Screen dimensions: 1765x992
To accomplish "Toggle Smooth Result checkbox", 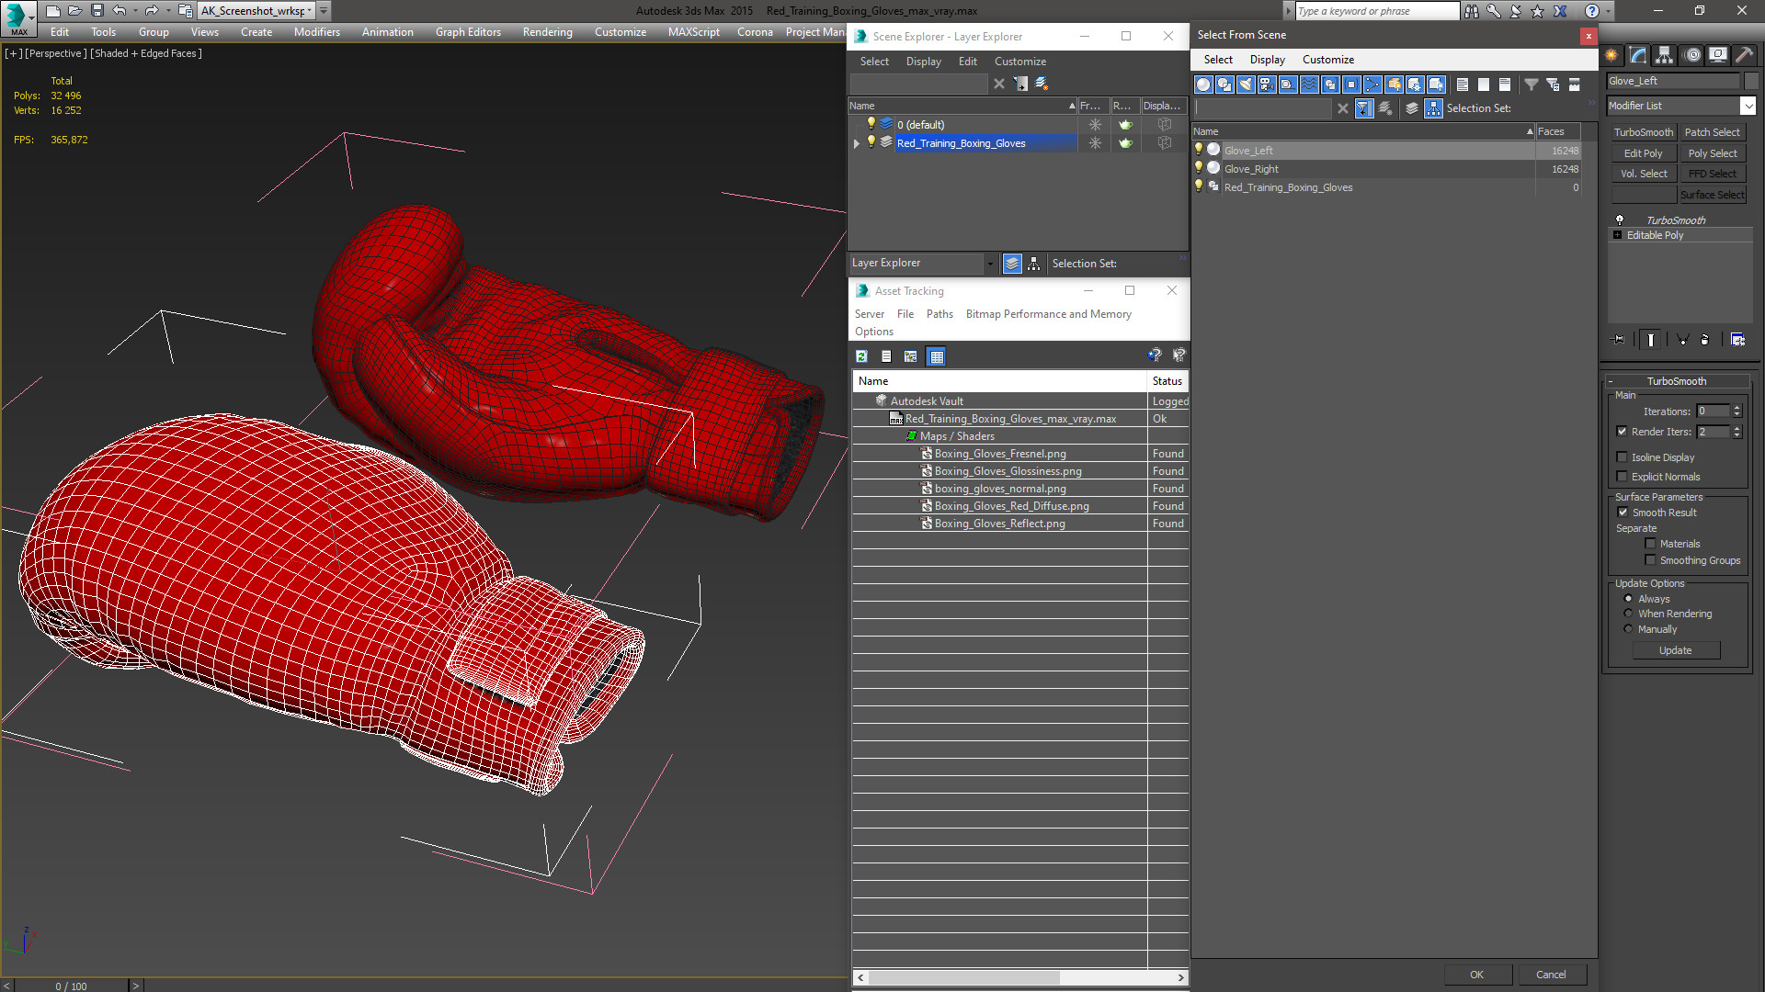I will (x=1623, y=513).
